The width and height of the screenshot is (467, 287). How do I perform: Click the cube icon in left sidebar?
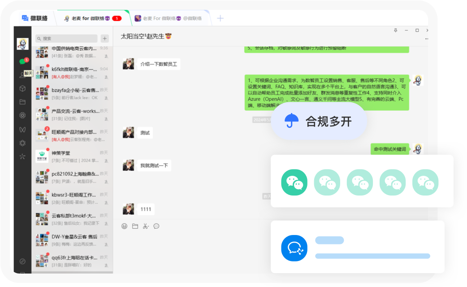[x=22, y=88]
